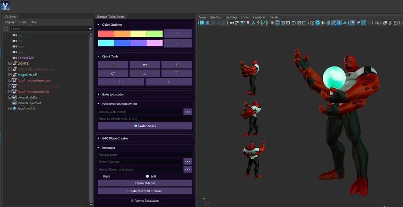The image size is (403, 207).
Task: Toggle the Image Plane icon
Action: [x=253, y=22]
